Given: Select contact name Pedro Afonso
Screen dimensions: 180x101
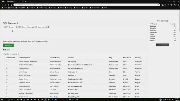Looking at the screenshot, I should [54, 86].
